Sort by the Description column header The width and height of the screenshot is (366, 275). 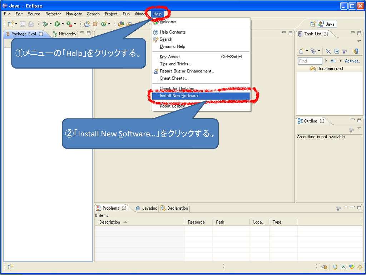coord(139,222)
